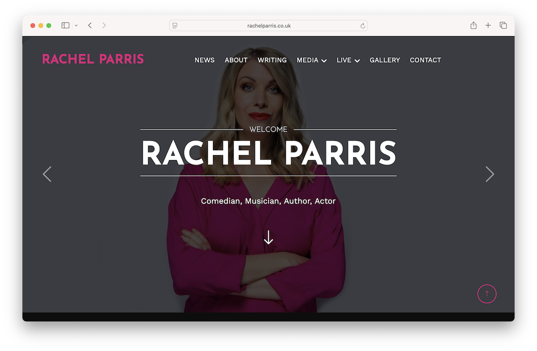
Task: Click the website security icon in address bar
Action: (x=175, y=25)
